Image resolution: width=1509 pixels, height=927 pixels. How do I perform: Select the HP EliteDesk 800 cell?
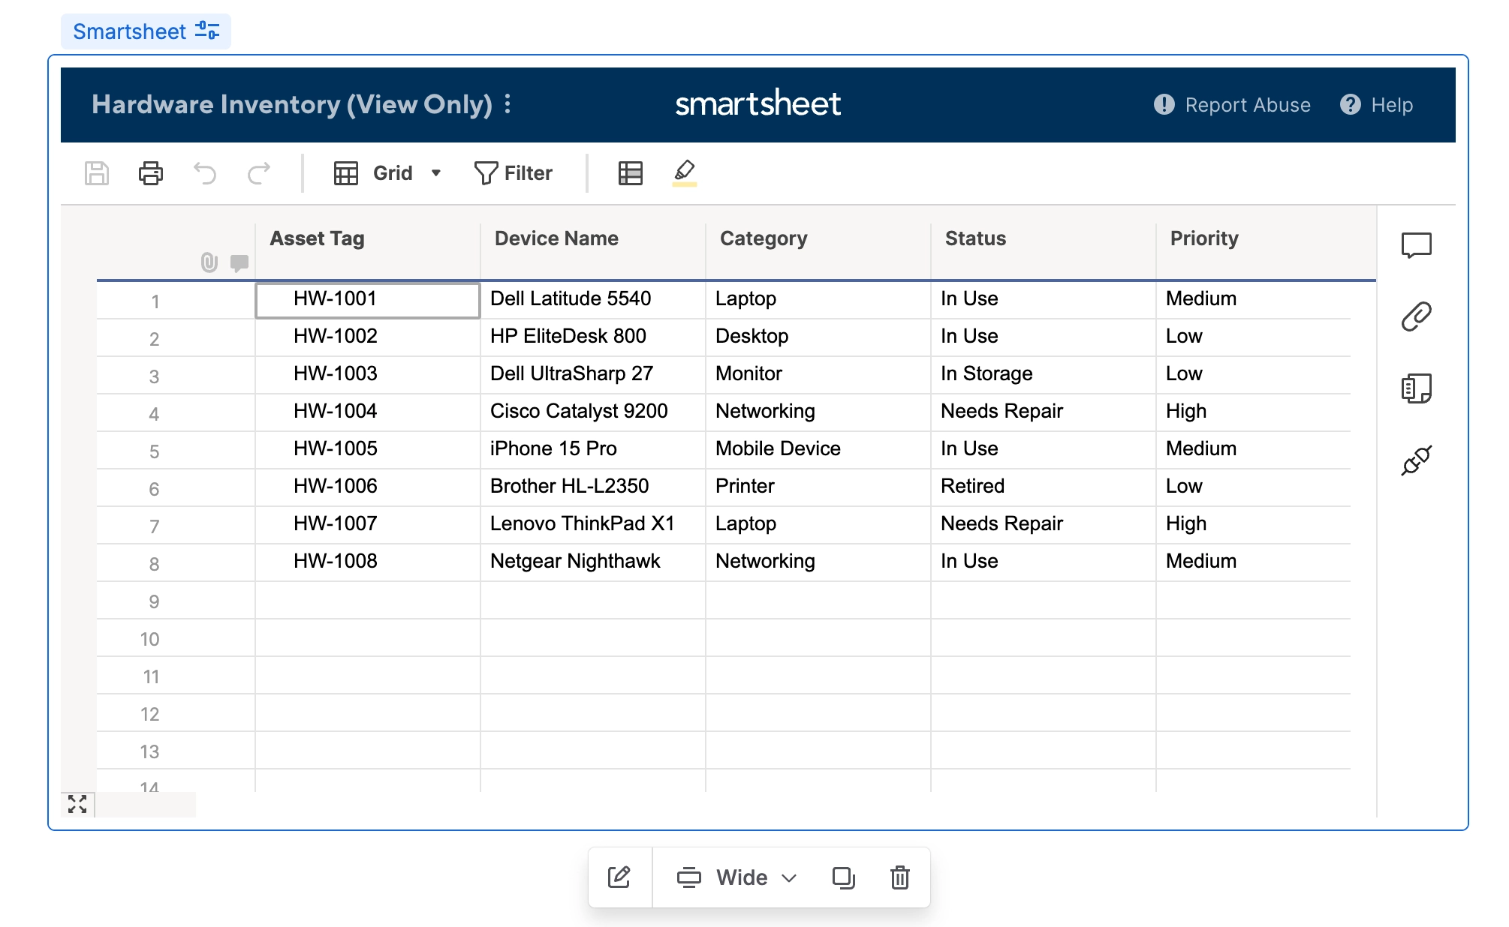point(593,337)
